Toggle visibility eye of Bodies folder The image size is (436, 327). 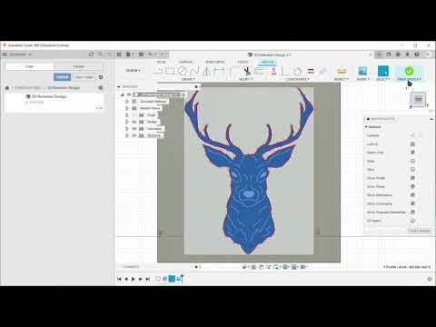134,122
